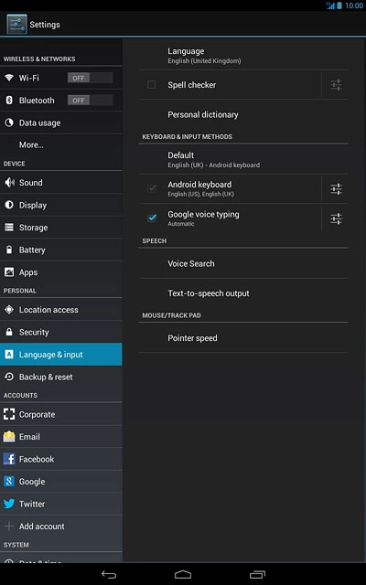Tap the Apps icon
The height and width of the screenshot is (585, 366).
9,272
